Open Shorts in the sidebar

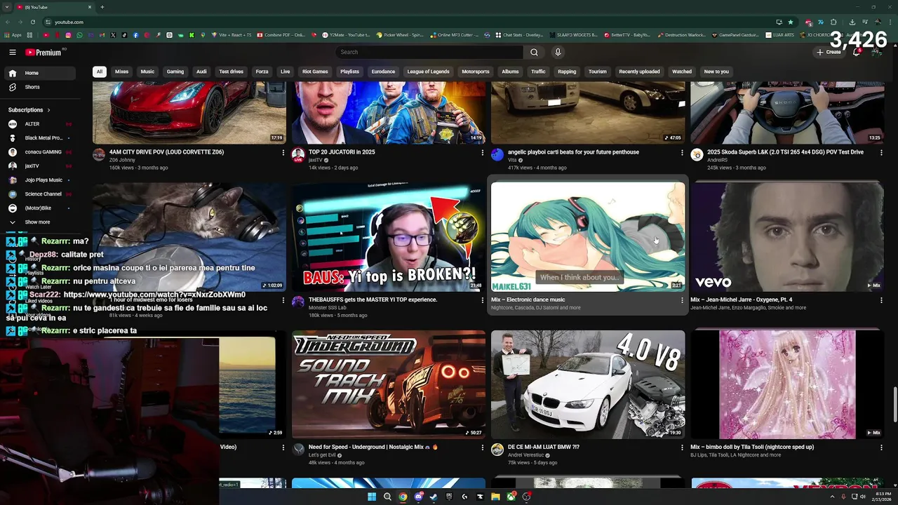pos(39,87)
